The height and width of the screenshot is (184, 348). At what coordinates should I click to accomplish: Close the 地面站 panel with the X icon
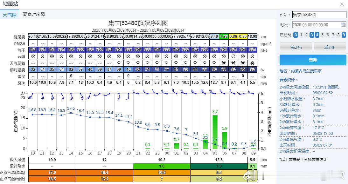pos(342,4)
